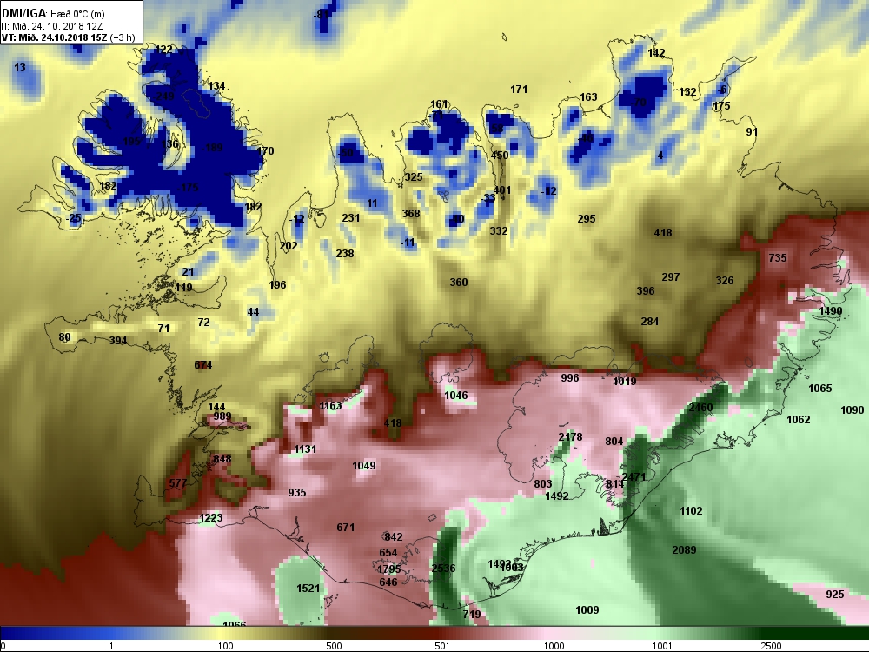Click the 500 label on the color scale
Screen dimensions: 869x652
[x=335, y=646]
